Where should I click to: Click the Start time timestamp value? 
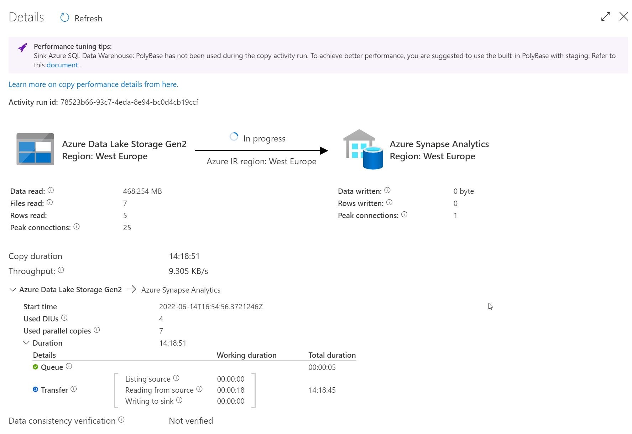(x=211, y=307)
